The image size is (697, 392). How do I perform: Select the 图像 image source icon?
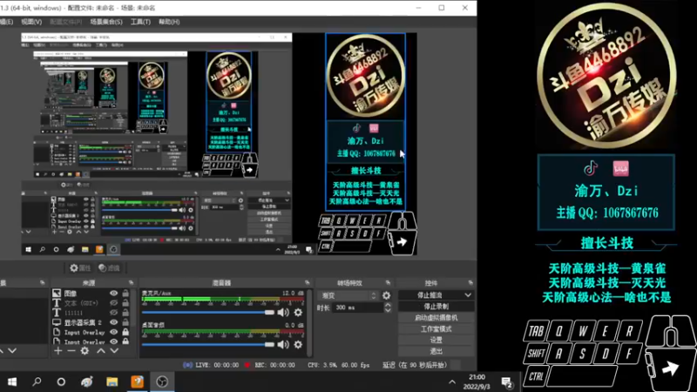pos(57,294)
